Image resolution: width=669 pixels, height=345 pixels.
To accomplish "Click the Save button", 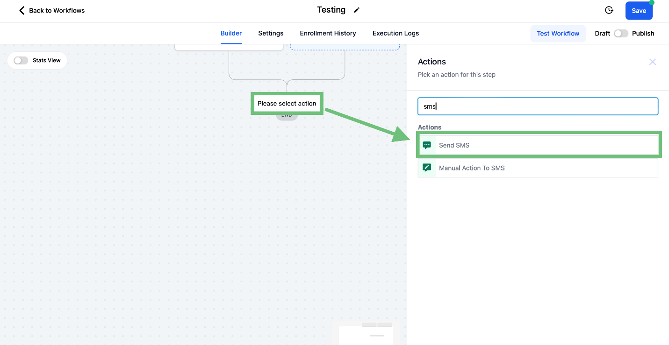I will pyautogui.click(x=639, y=11).
